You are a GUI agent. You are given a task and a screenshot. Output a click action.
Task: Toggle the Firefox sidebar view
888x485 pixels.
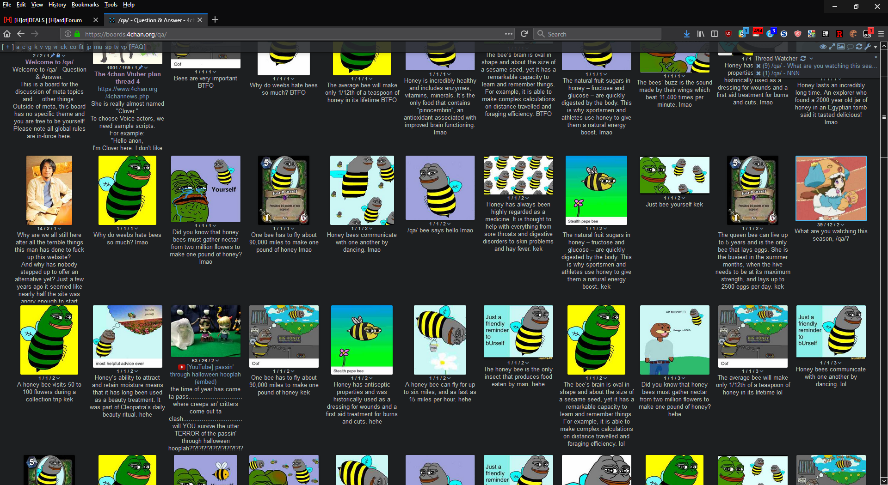[715, 34]
